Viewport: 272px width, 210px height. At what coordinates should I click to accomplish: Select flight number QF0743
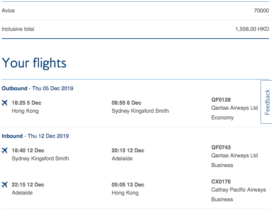tap(221, 147)
